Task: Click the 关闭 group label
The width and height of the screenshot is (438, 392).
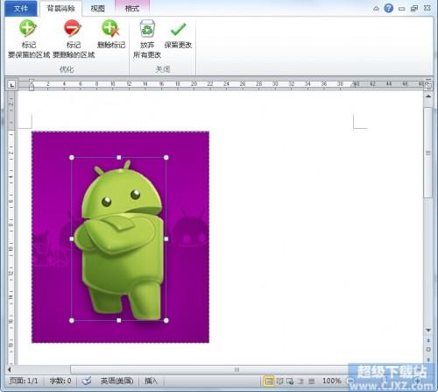Action: pyautogui.click(x=163, y=69)
